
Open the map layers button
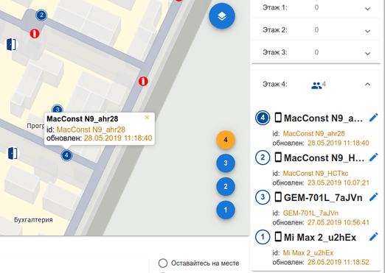(x=222, y=16)
